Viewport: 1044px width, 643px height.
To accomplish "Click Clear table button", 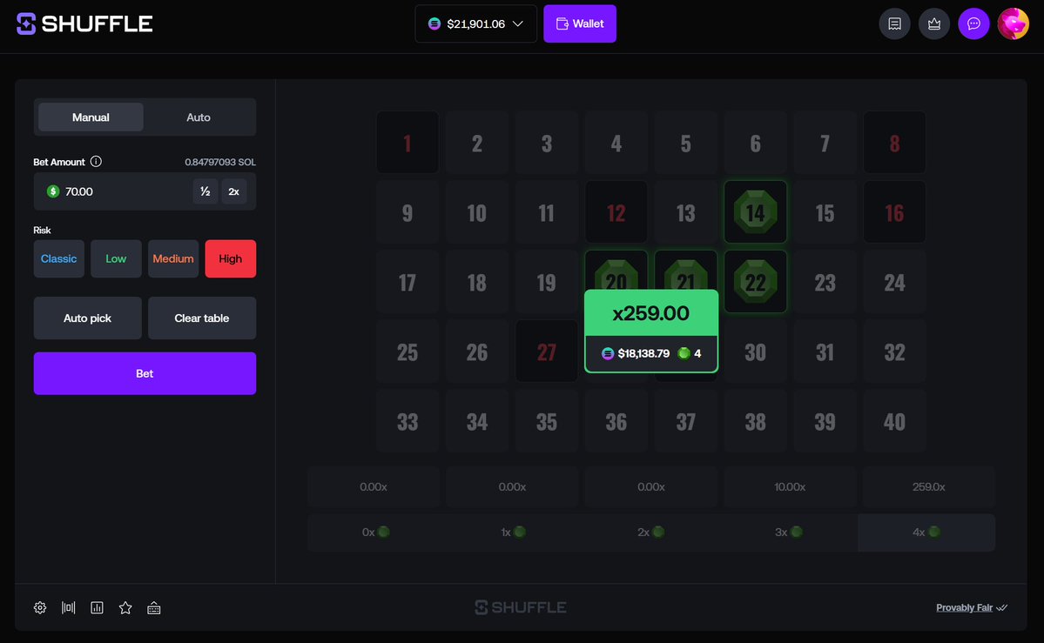I will 202,318.
